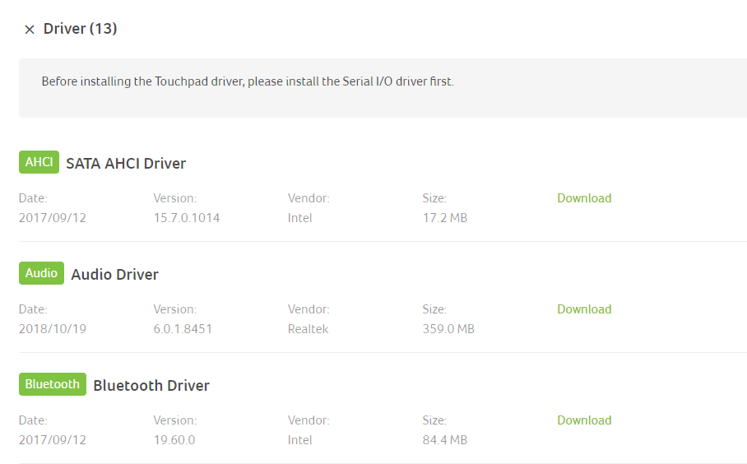747x464 pixels.
Task: Click the 84.4 MB size value
Action: 444,440
